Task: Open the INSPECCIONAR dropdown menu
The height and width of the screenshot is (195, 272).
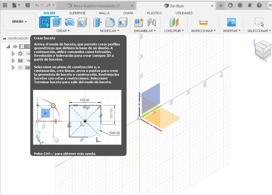Action: [x=203, y=31]
